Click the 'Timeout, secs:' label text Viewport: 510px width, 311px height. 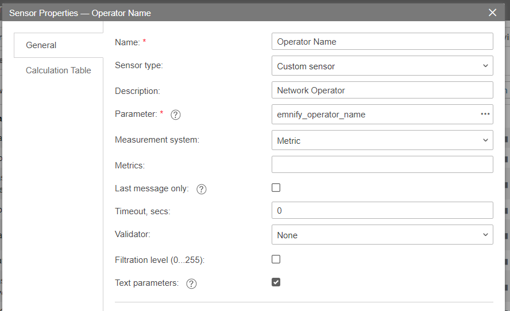(x=142, y=211)
